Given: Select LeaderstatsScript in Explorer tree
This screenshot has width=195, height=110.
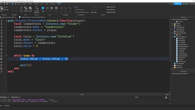Looking at the screenshot, I should click(183, 56).
